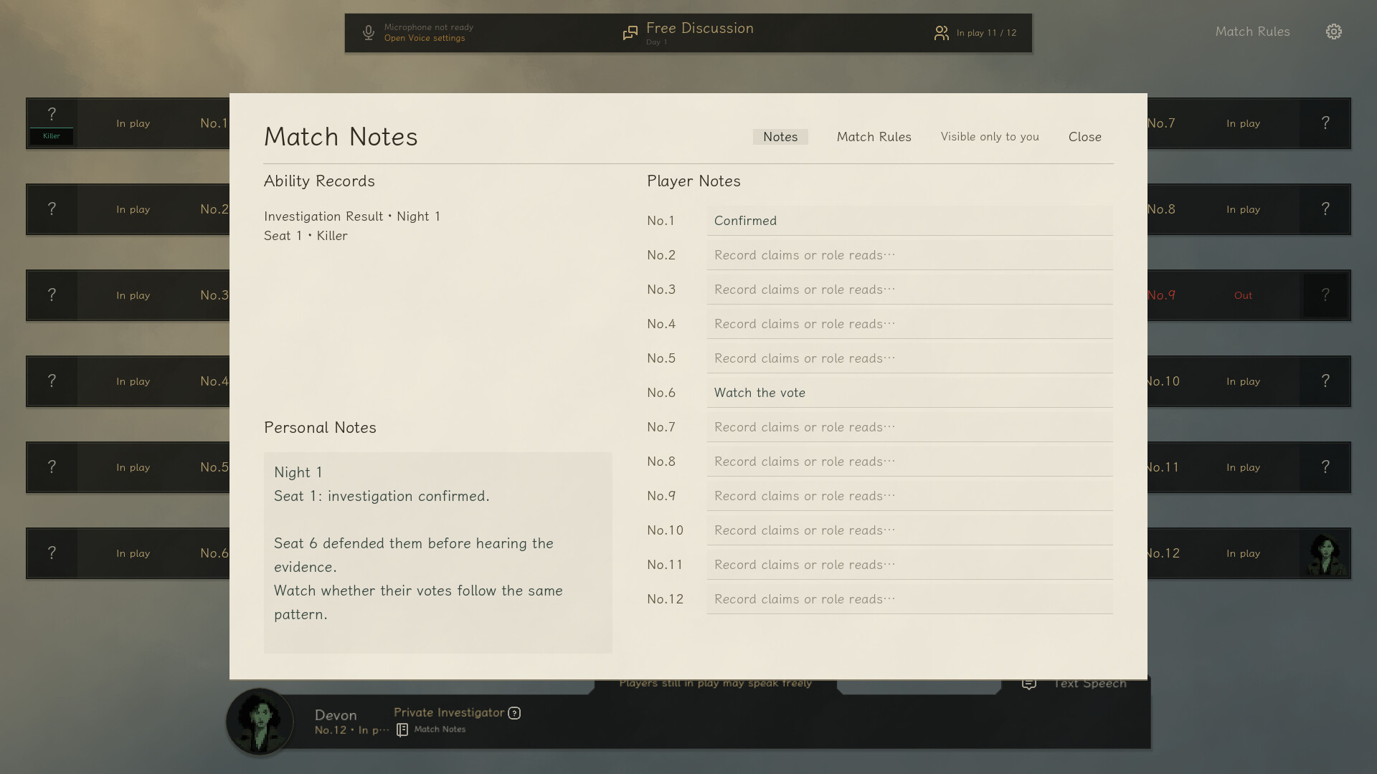Screen dimensions: 1377x774
Task: Click inside the Personal Notes text area
Action: pos(437,553)
